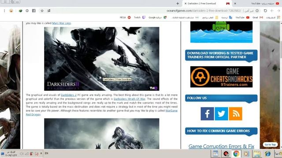Viewport: 282px width, 158px height.
Task: Click the page vertical scrollbar
Action: [x=281, y=85]
